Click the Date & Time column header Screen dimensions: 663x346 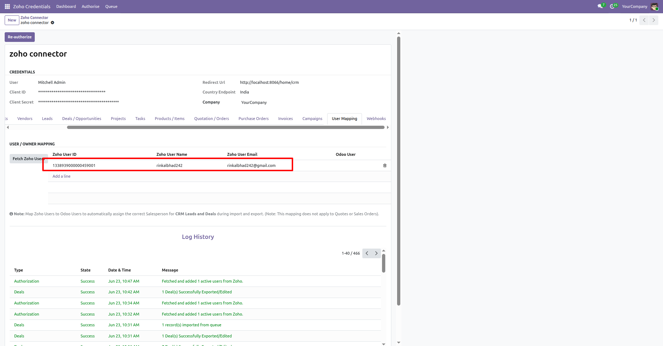coord(119,270)
